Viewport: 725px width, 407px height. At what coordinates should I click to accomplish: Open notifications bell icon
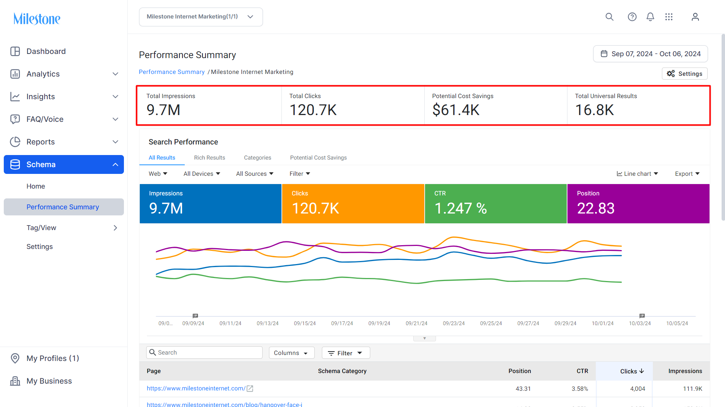(x=650, y=17)
